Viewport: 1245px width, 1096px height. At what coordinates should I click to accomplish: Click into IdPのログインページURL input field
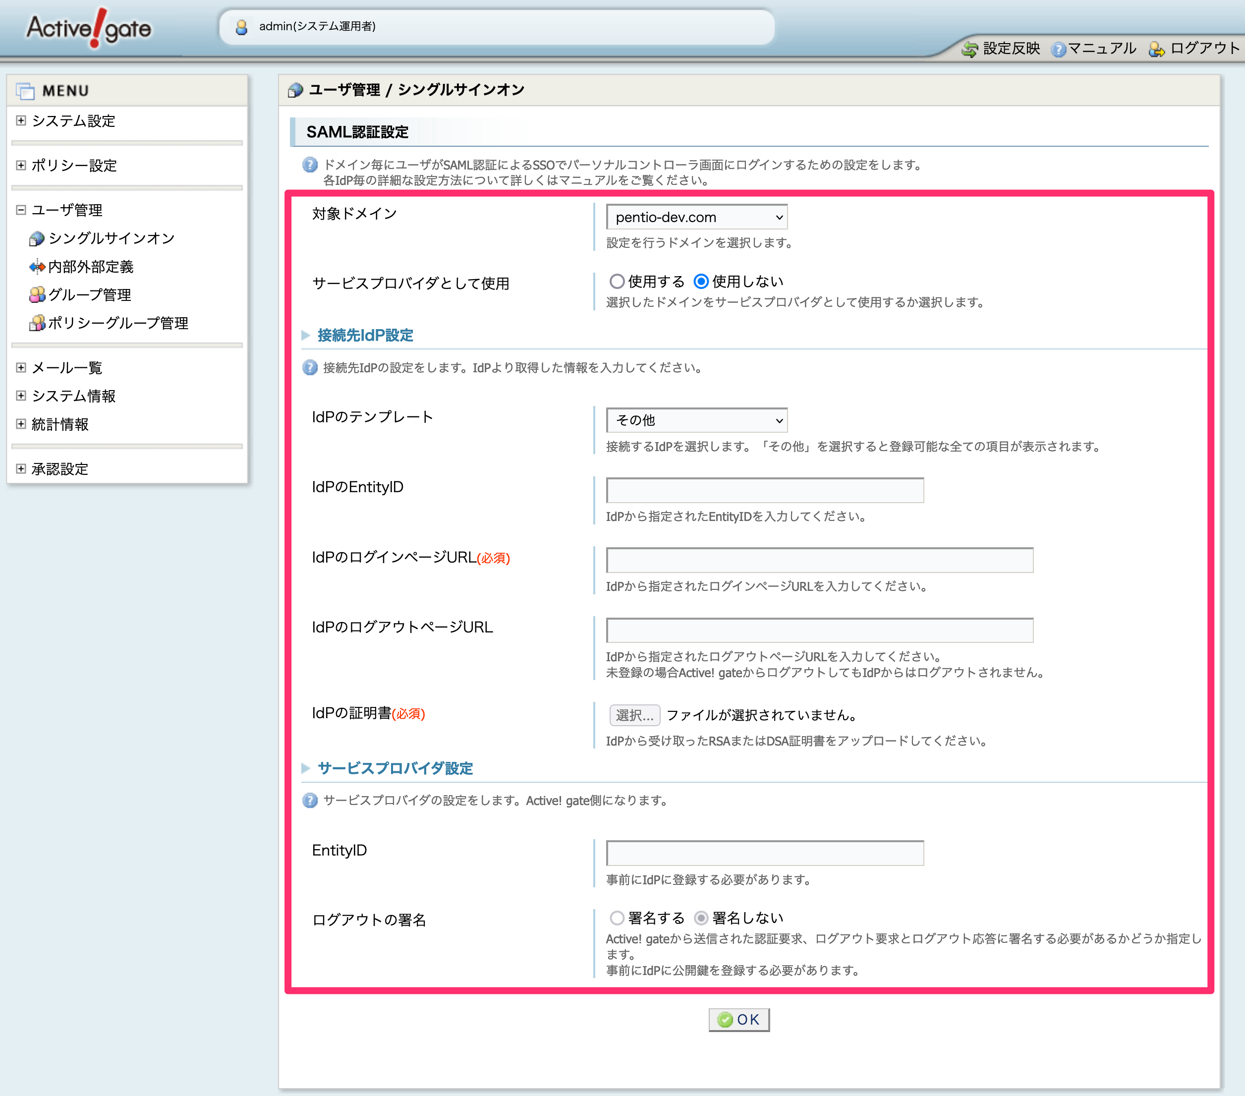click(x=820, y=561)
